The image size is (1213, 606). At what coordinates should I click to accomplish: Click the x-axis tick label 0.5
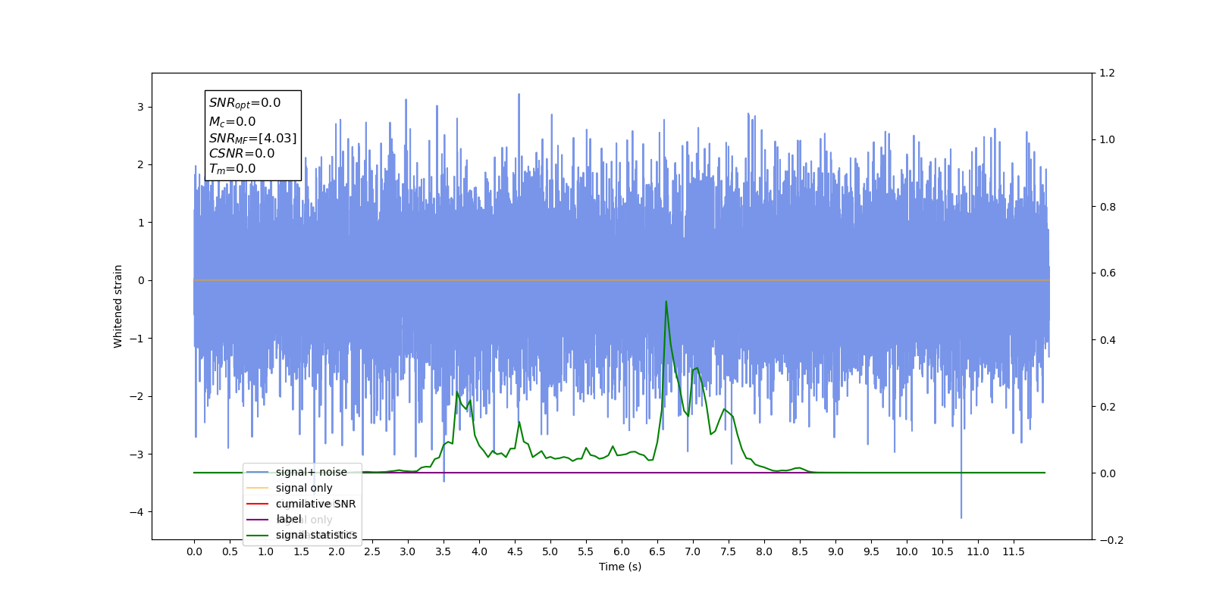[230, 551]
